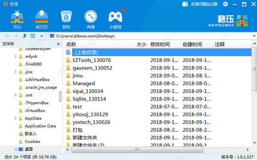Select the jimu folder

78,76
